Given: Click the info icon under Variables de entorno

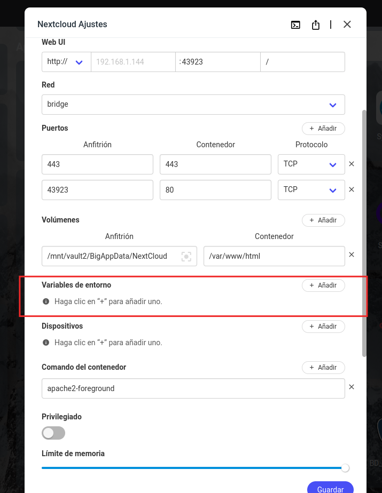Looking at the screenshot, I should 45,301.
